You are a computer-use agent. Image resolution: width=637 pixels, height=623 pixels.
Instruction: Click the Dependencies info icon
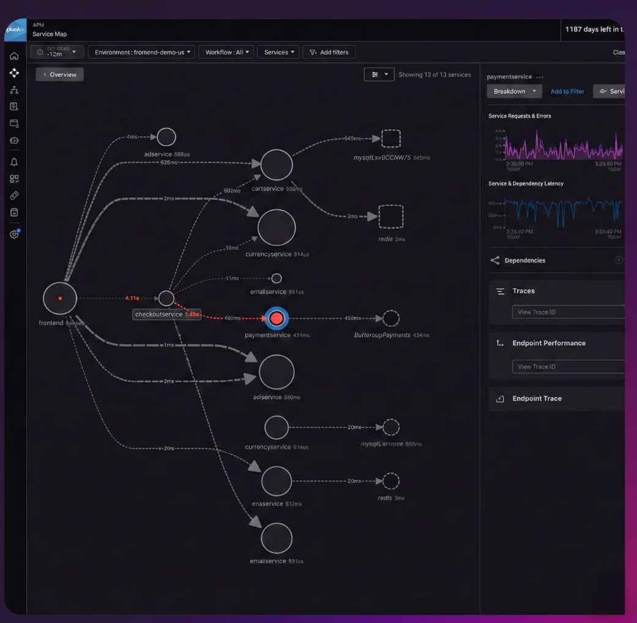point(619,259)
